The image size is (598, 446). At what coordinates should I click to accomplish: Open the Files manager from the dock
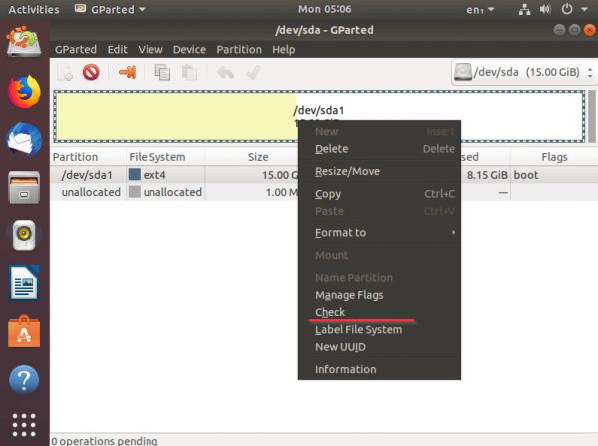point(24,188)
